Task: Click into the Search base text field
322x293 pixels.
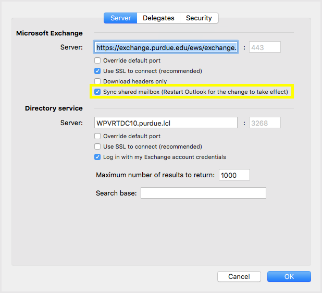Action: tap(203, 193)
